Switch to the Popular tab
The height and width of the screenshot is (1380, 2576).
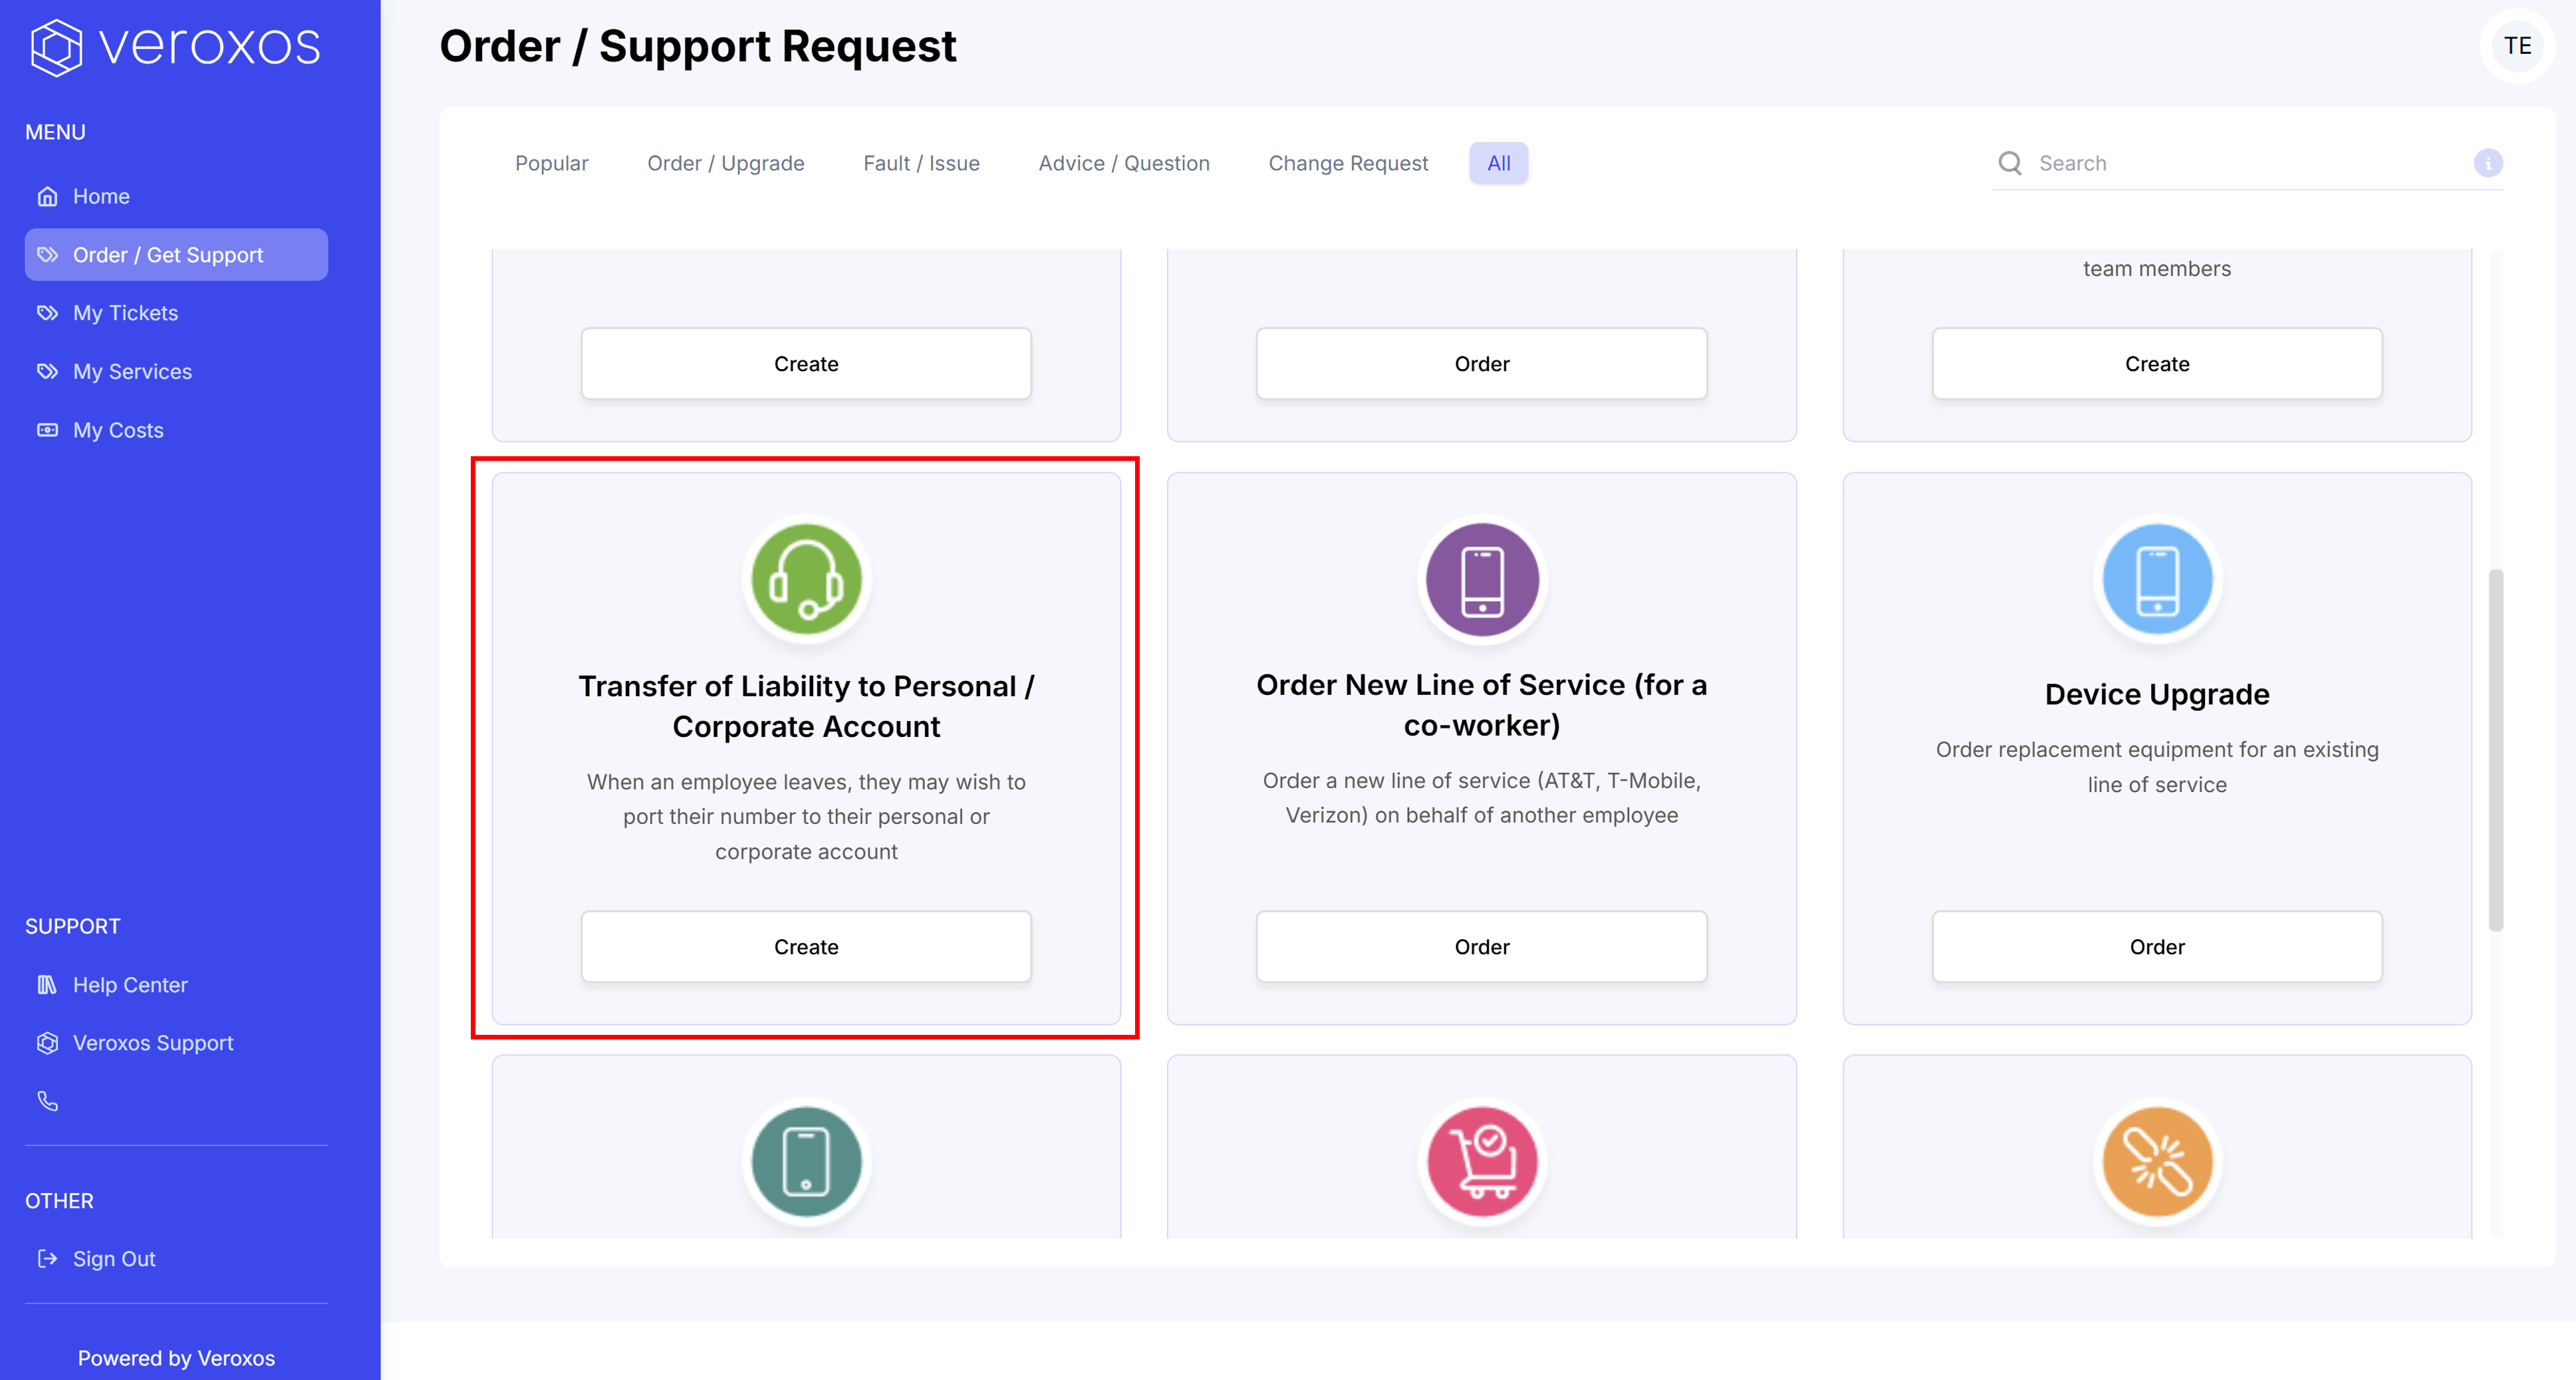pos(552,163)
